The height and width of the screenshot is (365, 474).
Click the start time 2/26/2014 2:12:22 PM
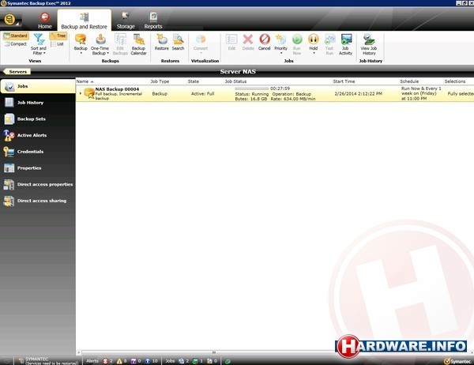point(359,94)
